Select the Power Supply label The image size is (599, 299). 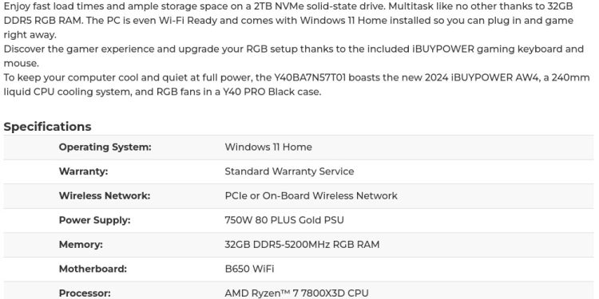pos(94,220)
